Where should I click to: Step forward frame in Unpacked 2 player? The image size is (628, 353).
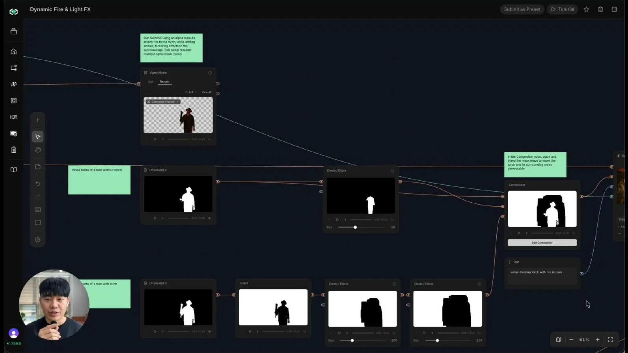point(163,218)
